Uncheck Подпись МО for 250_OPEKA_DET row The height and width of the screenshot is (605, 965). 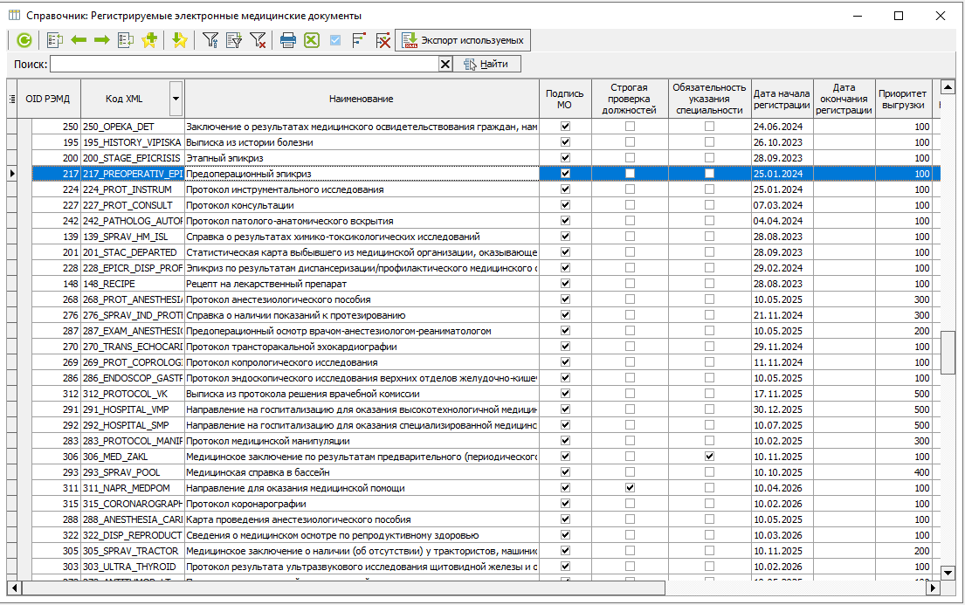click(566, 127)
